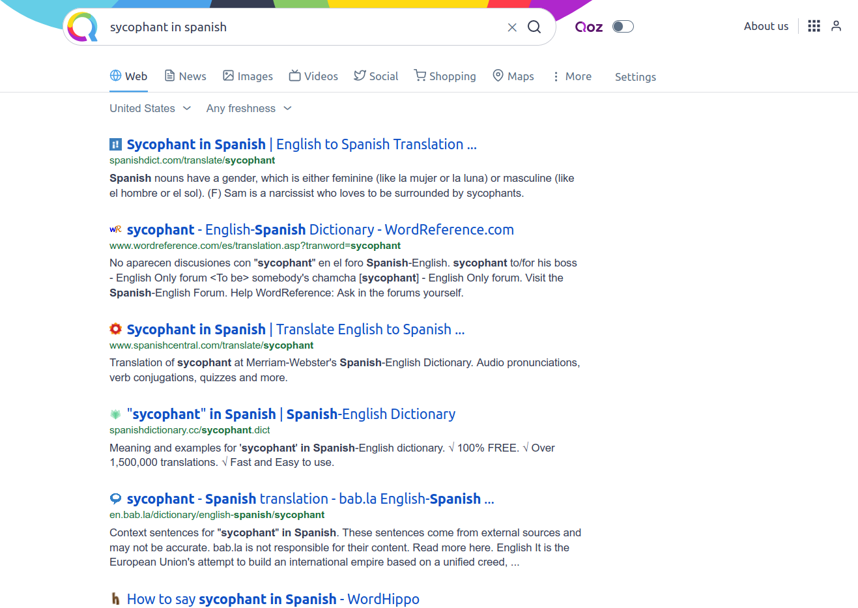Open SpanishDict Sycophant in Spanish result
The width and height of the screenshot is (858, 608).
tap(302, 144)
